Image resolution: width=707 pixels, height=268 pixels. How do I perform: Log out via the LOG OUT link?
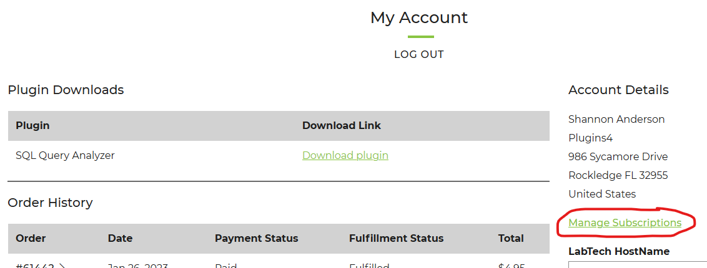(x=419, y=54)
